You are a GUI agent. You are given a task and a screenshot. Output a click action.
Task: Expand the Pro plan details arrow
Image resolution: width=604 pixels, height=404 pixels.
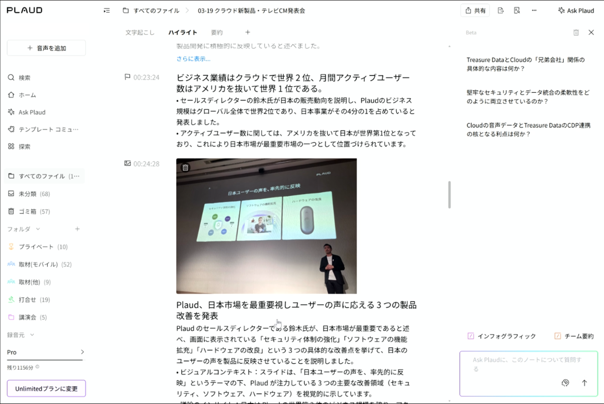click(x=82, y=352)
